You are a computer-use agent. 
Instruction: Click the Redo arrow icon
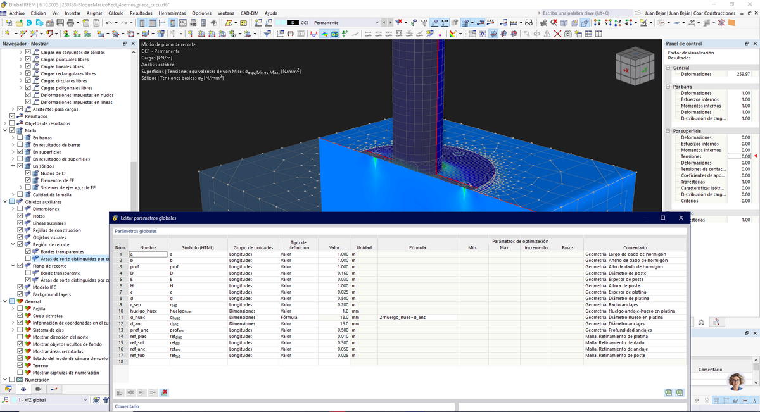point(124,23)
